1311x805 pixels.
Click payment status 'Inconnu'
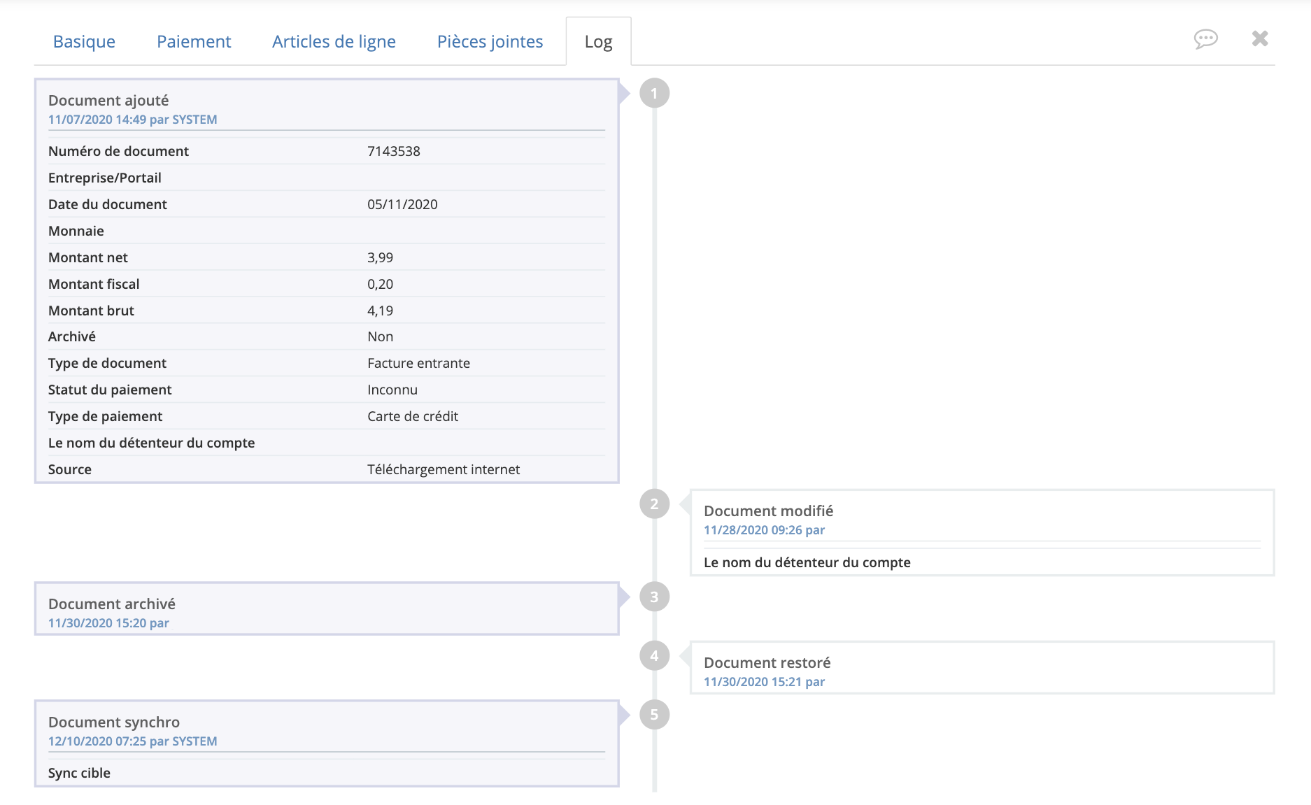pos(392,390)
